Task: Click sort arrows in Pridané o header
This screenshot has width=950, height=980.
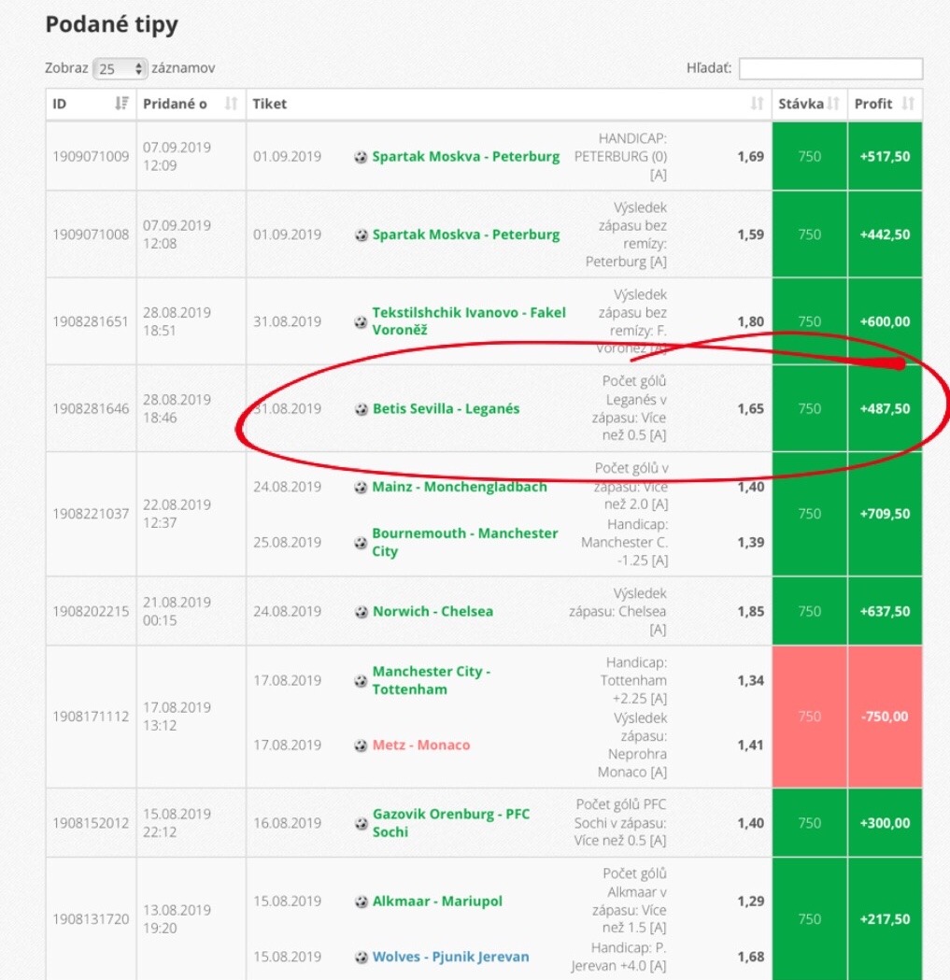Action: pos(232,104)
